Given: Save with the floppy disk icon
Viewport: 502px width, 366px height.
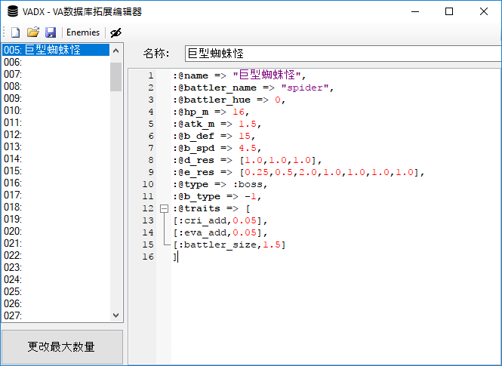Looking at the screenshot, I should [x=51, y=32].
